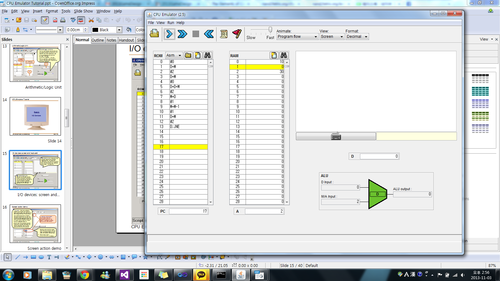Click the load script scroll icon

[224, 34]
